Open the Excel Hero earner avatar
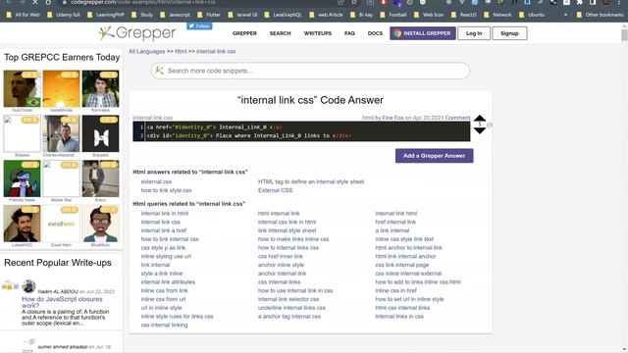 (x=61, y=224)
